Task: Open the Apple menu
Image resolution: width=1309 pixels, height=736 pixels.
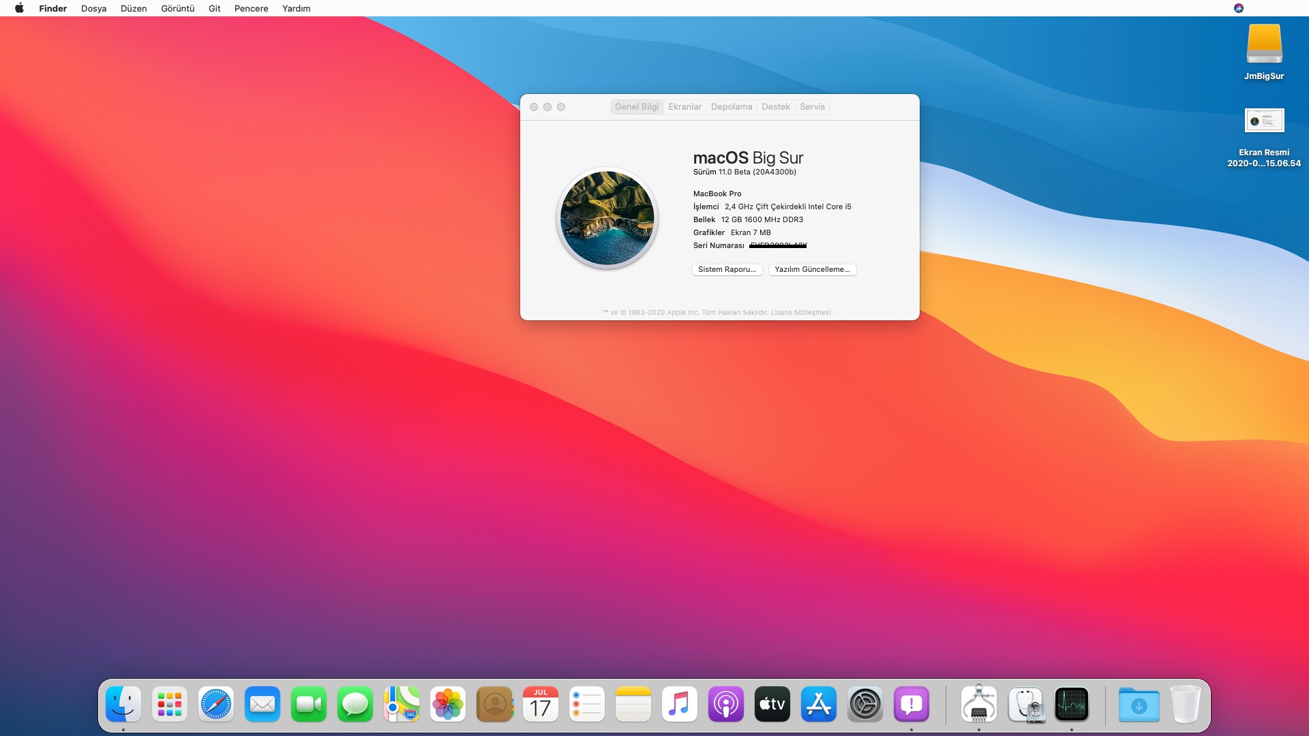Action: click(x=19, y=8)
